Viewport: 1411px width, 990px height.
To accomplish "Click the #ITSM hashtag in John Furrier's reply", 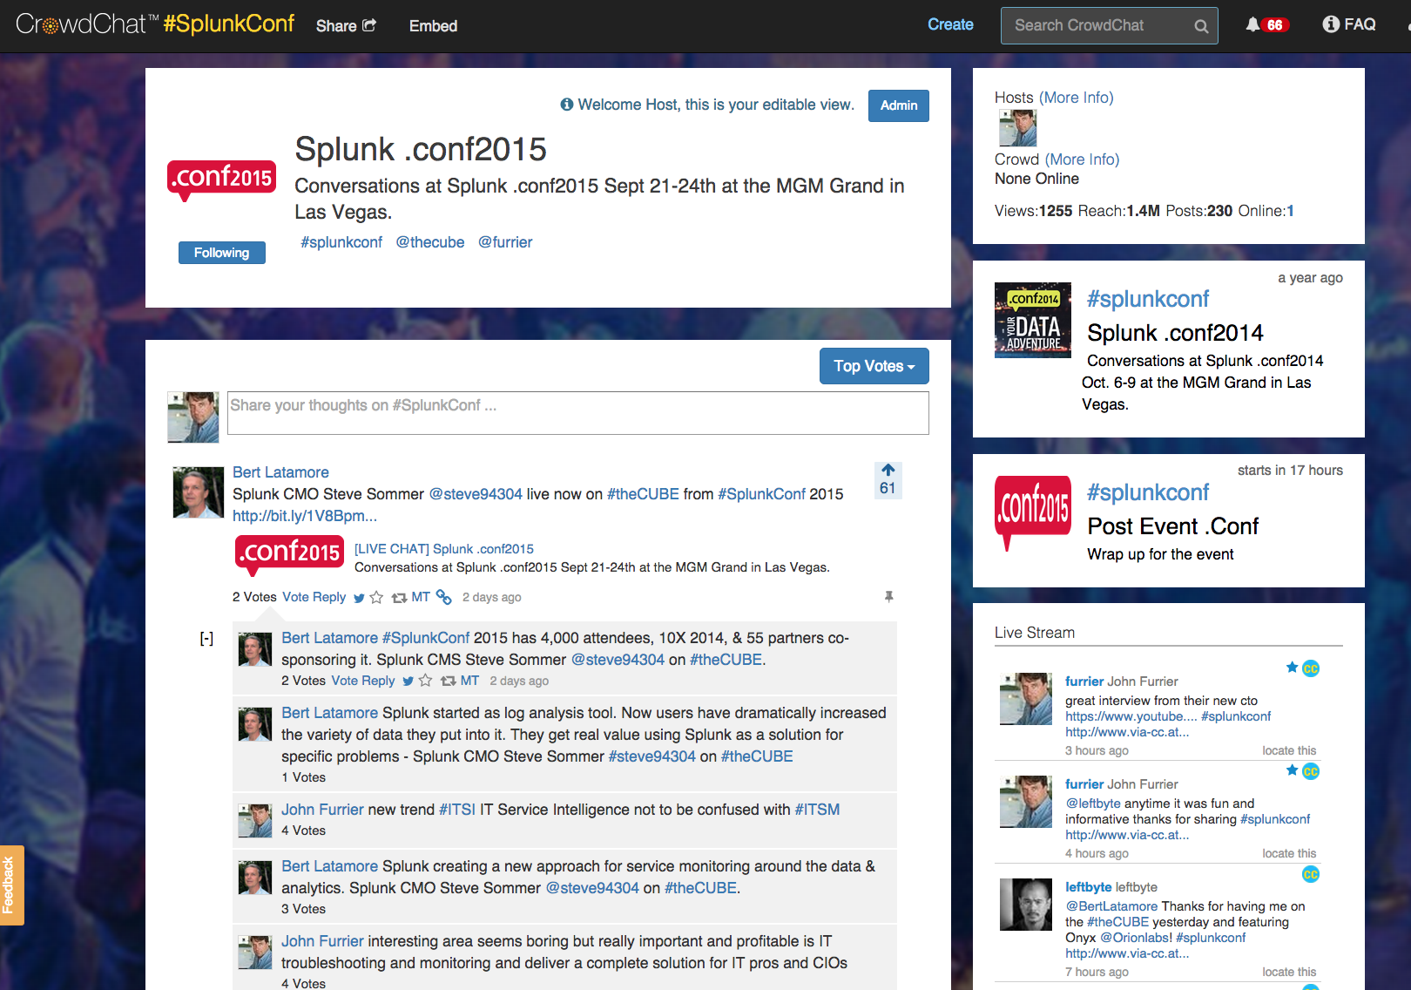I will (817, 810).
